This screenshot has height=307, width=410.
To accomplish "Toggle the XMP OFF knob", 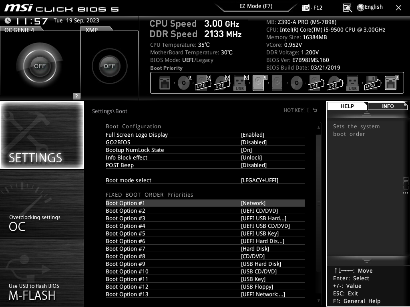I will pos(109,66).
